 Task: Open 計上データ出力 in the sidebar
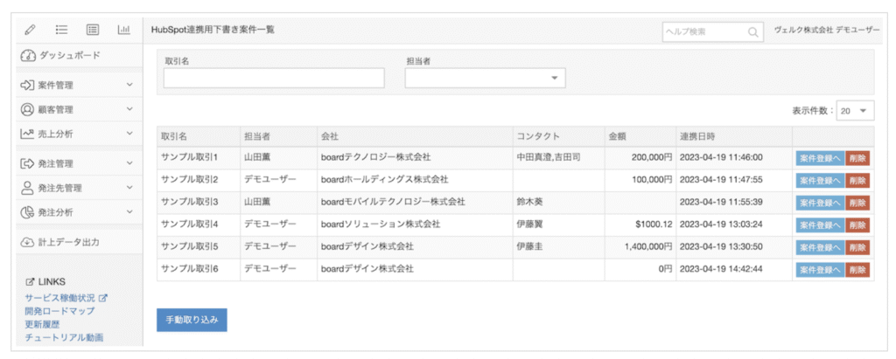pos(73,242)
